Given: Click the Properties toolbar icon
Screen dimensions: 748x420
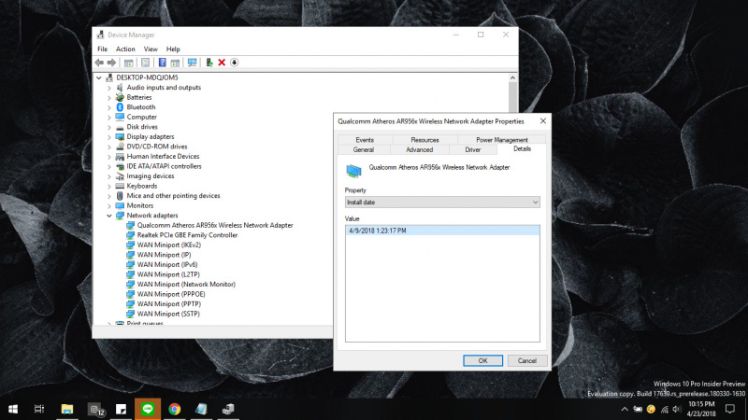Looking at the screenshot, I should (146, 63).
